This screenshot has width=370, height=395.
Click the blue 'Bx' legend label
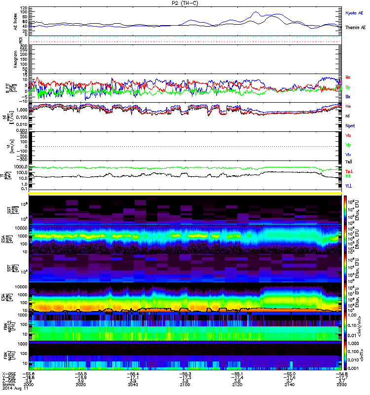pyautogui.click(x=348, y=96)
